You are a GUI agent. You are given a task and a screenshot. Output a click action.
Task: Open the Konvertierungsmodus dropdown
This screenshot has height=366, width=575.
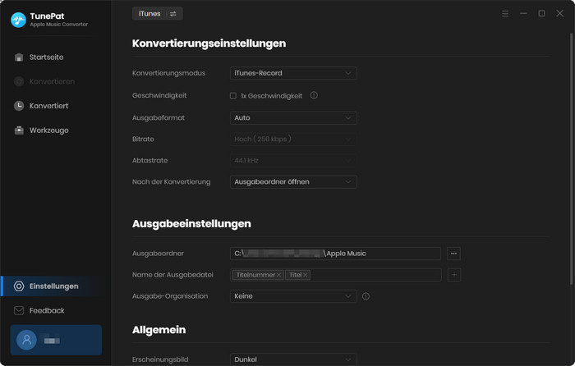(293, 73)
